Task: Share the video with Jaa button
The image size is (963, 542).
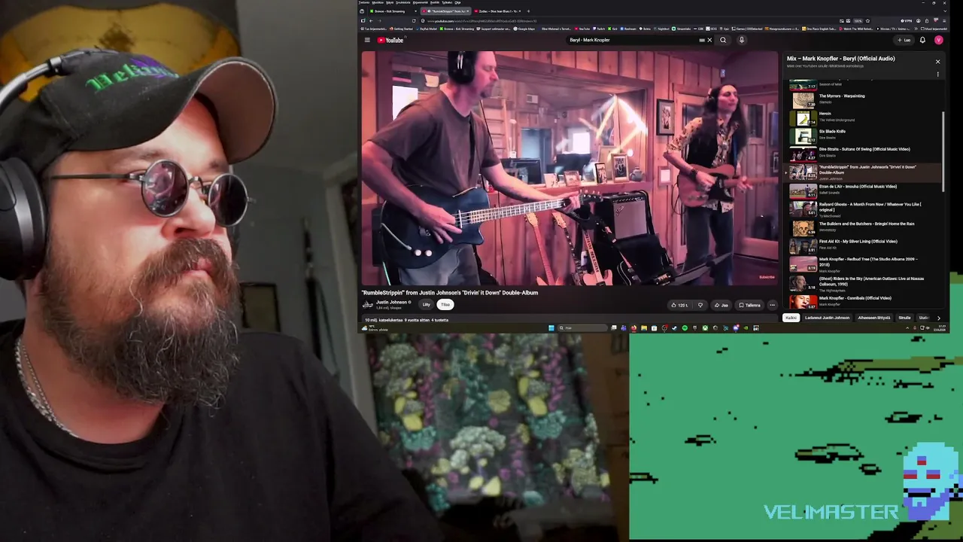Action: coord(721,305)
